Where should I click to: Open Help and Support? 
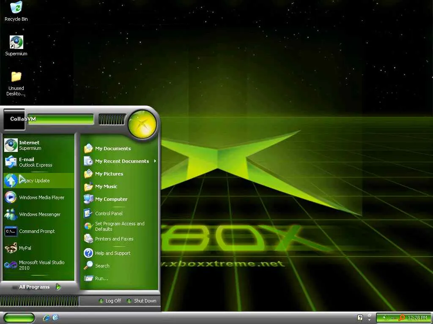[120, 253]
